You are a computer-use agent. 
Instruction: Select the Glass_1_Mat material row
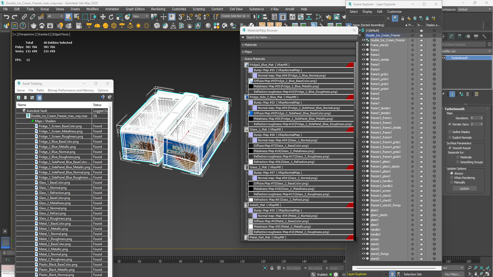(x=299, y=130)
